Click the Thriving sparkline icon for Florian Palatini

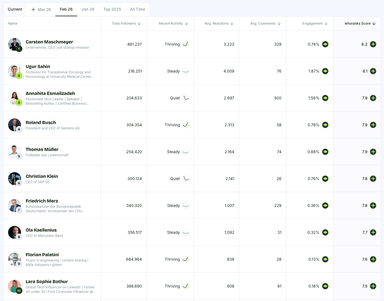point(185,259)
